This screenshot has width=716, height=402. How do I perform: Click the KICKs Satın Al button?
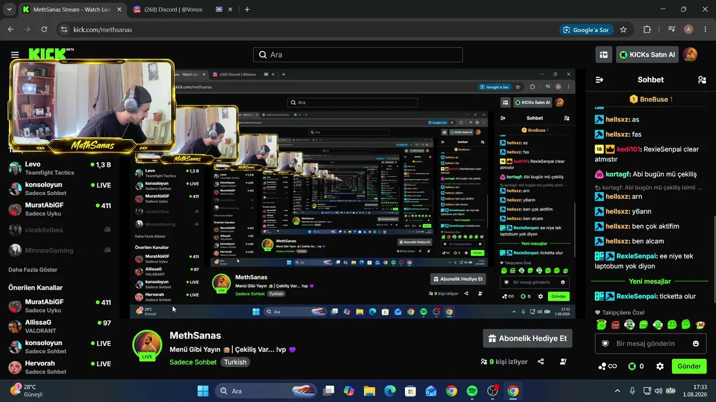click(x=648, y=55)
